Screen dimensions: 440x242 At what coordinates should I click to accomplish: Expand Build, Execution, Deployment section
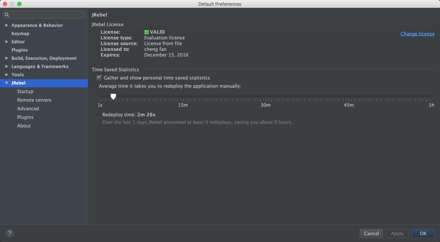[x=7, y=58]
